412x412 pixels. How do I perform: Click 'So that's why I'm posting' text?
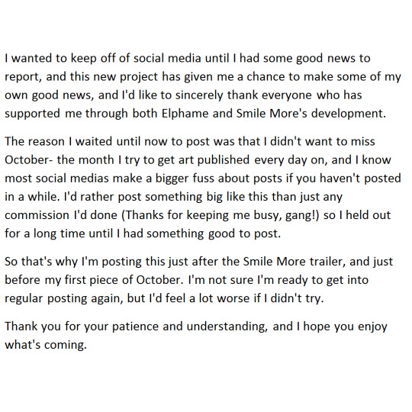[73, 262]
